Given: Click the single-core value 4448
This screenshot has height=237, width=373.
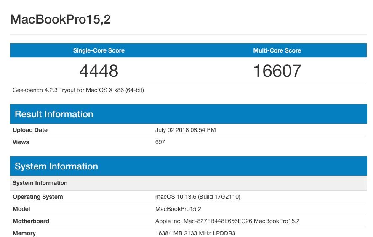Looking at the screenshot, I should 99,71.
